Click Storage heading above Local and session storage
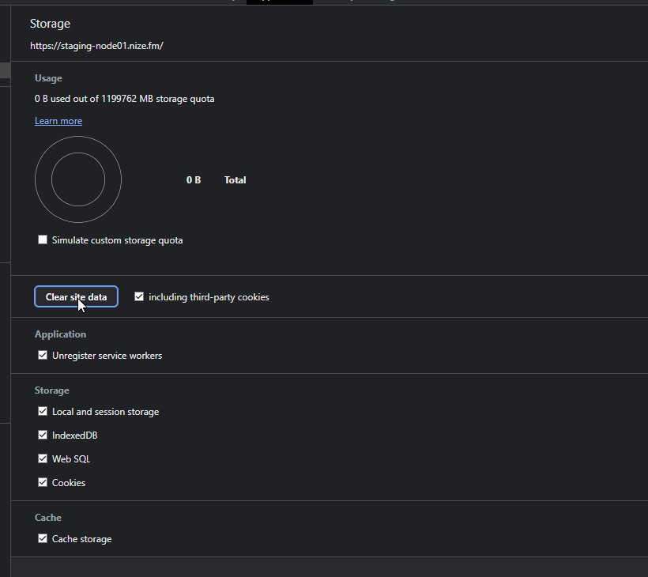 point(51,390)
